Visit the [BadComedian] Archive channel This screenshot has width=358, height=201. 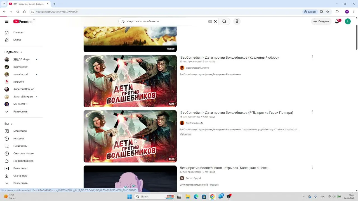(x=197, y=68)
